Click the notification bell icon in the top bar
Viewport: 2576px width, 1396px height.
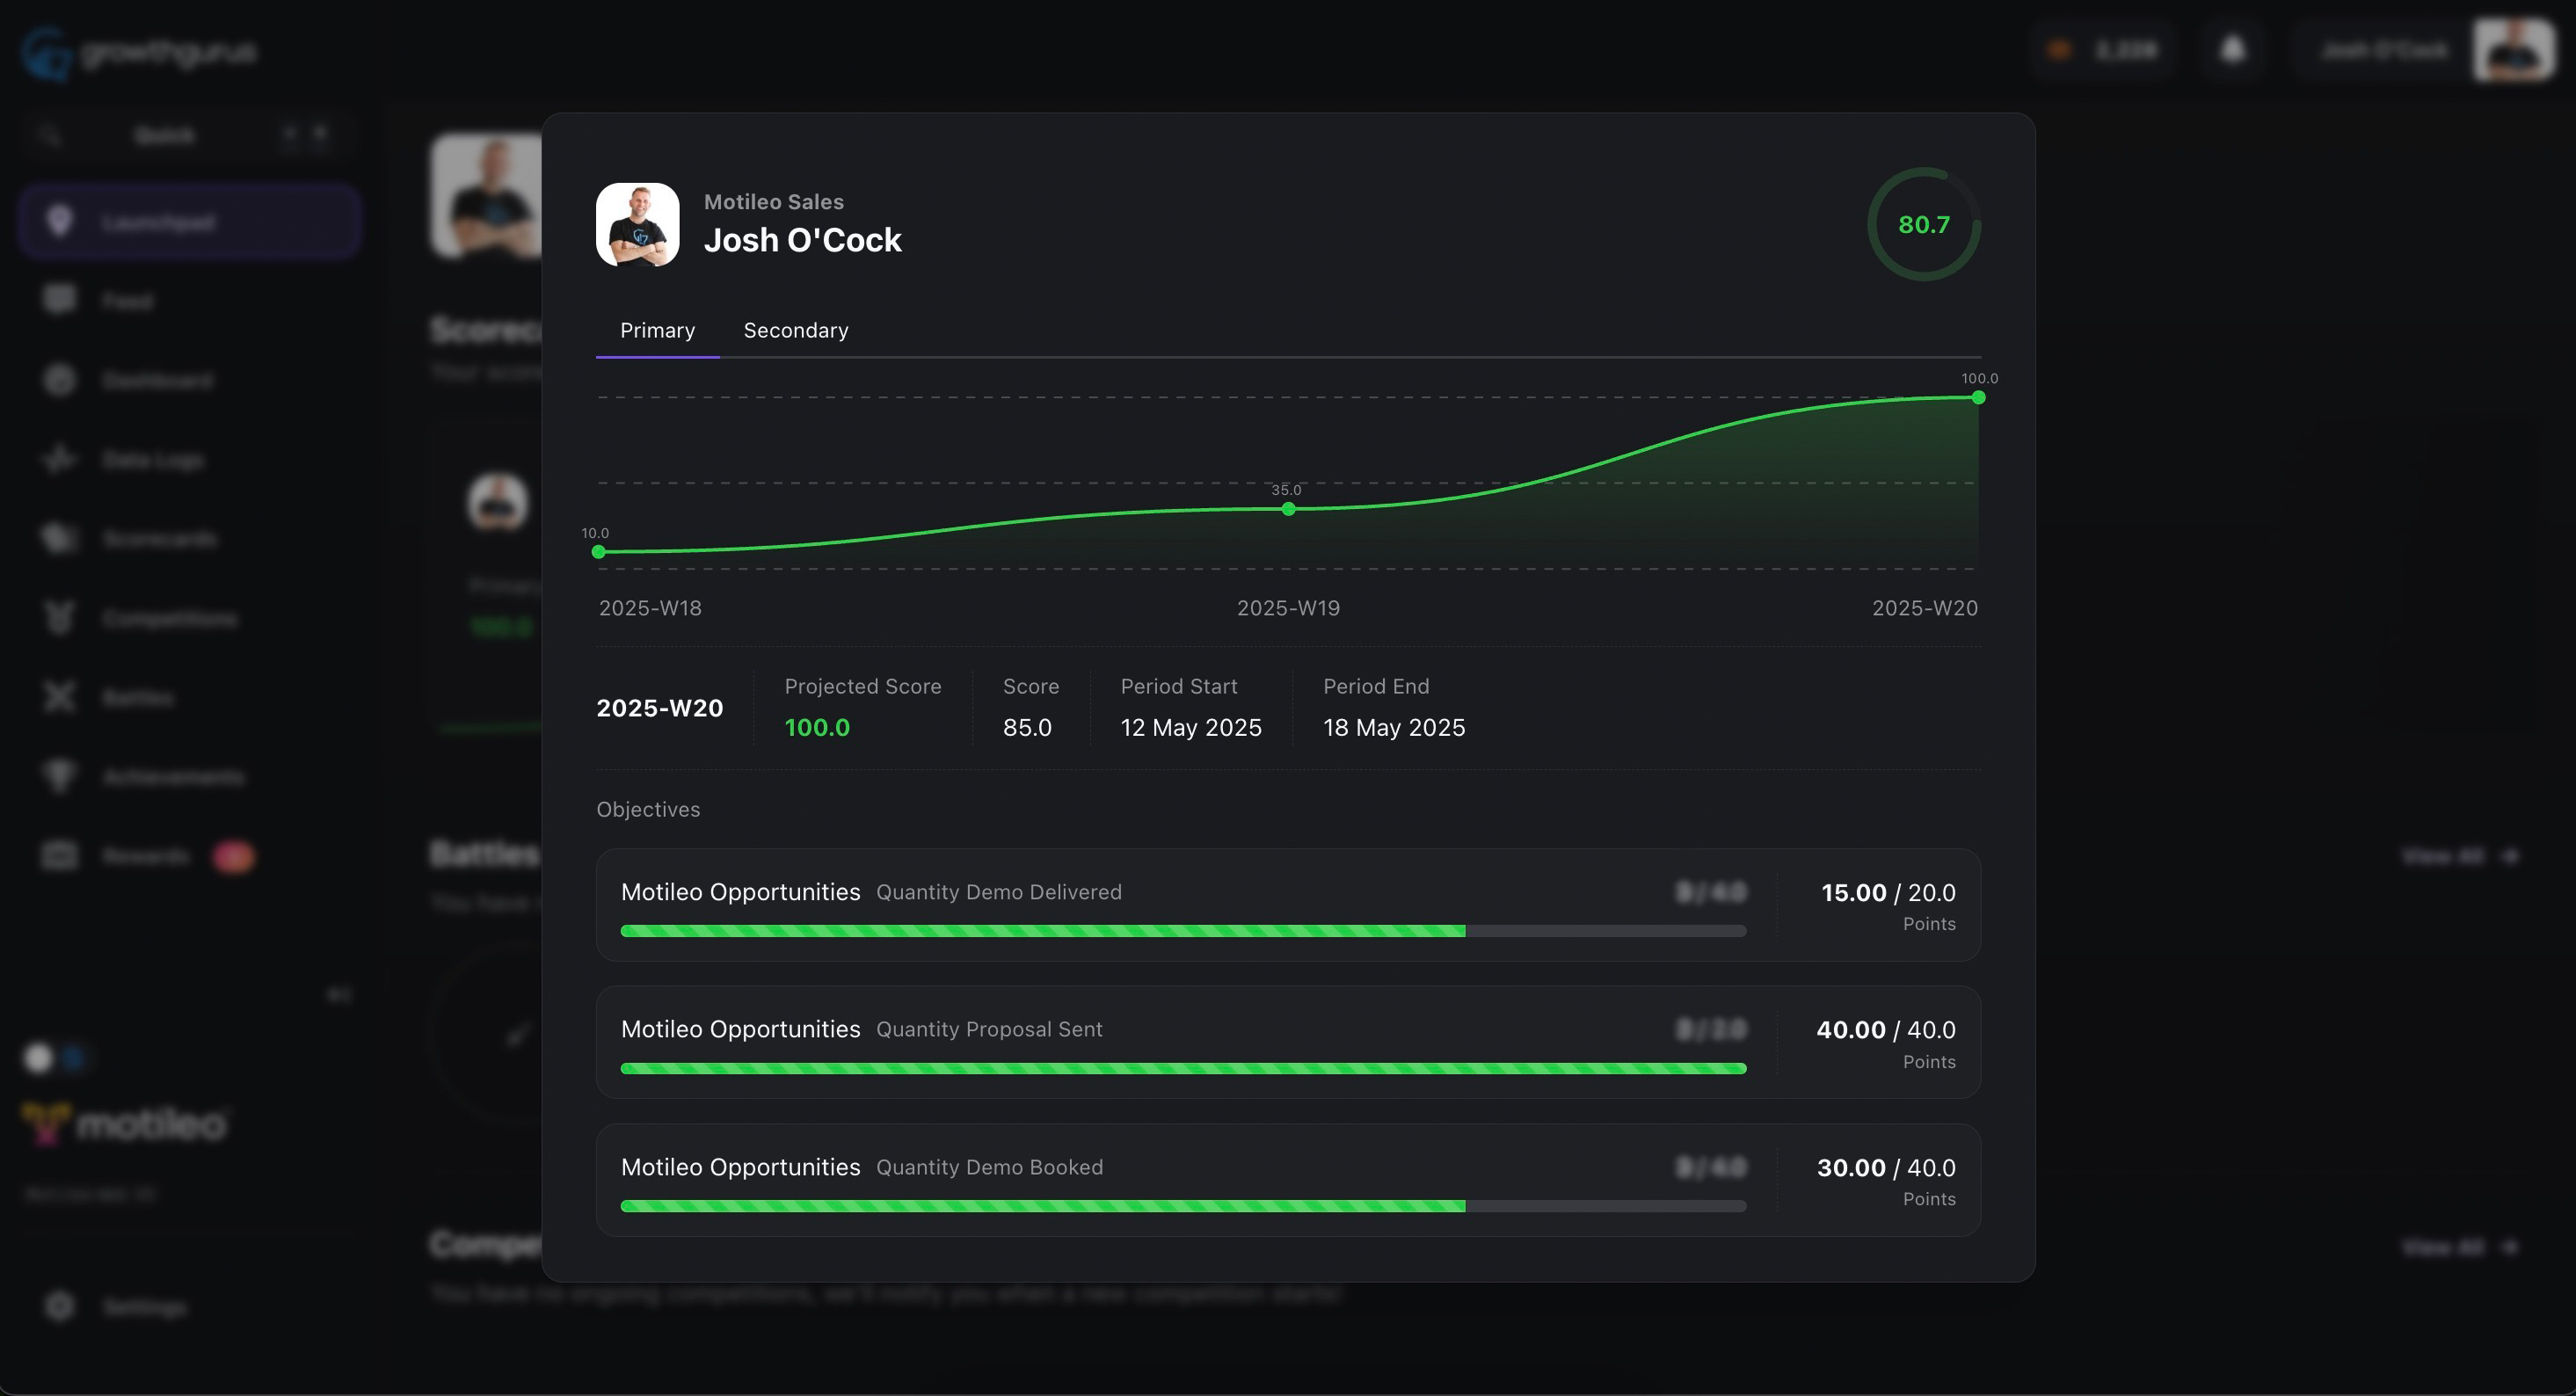pyautogui.click(x=2233, y=49)
